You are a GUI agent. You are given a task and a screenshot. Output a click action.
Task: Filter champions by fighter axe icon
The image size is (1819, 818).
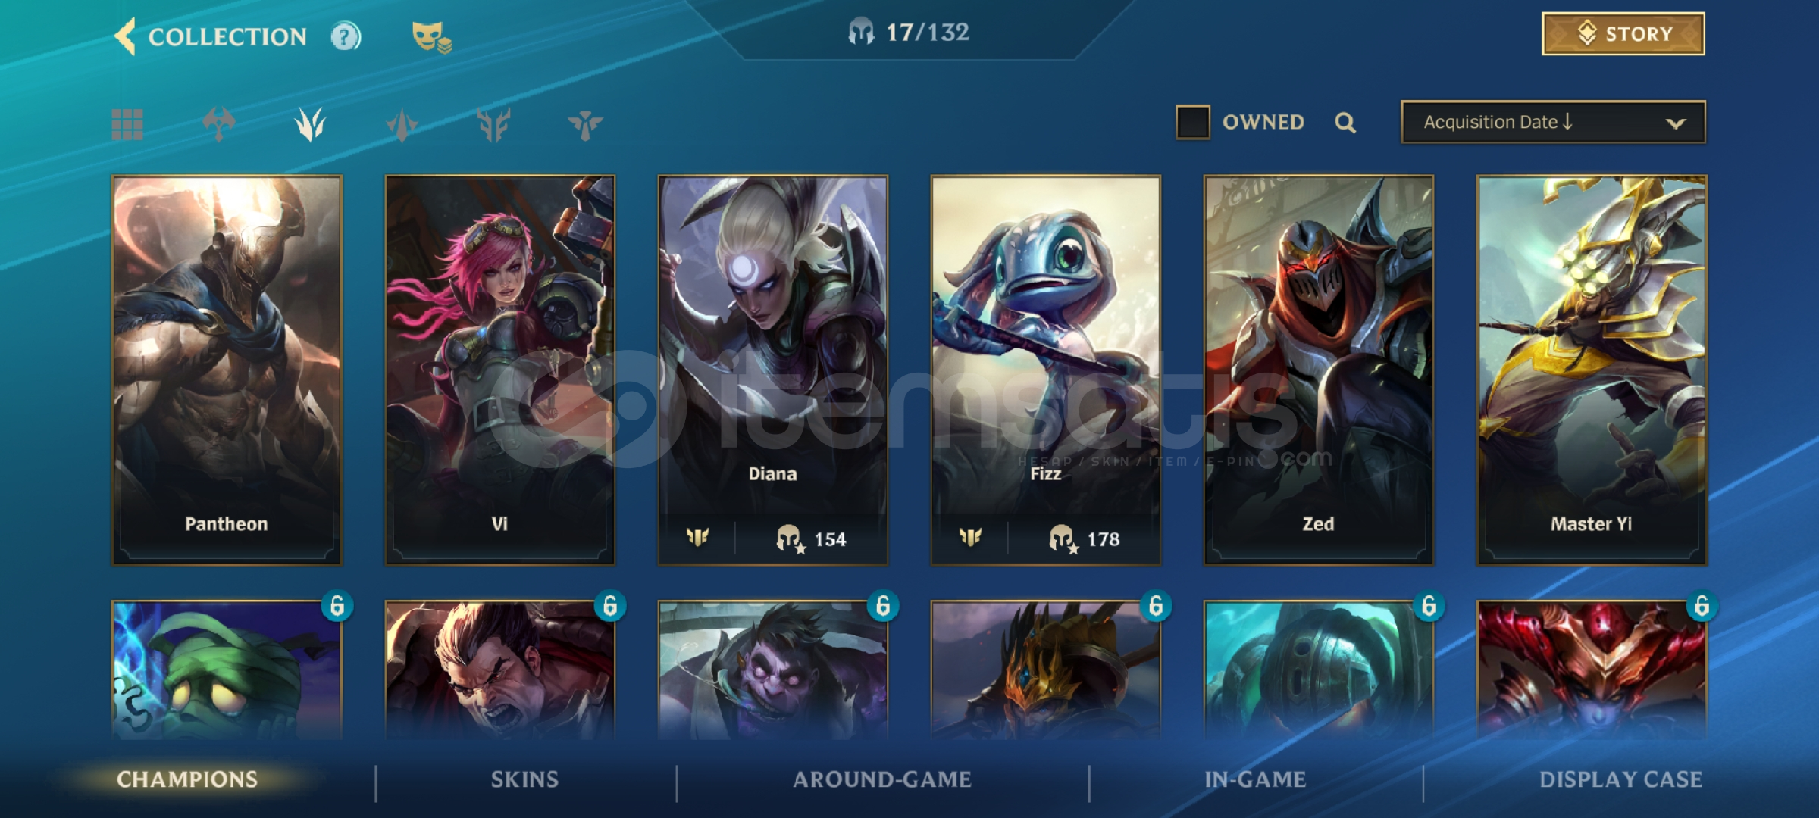pyautogui.click(x=219, y=124)
